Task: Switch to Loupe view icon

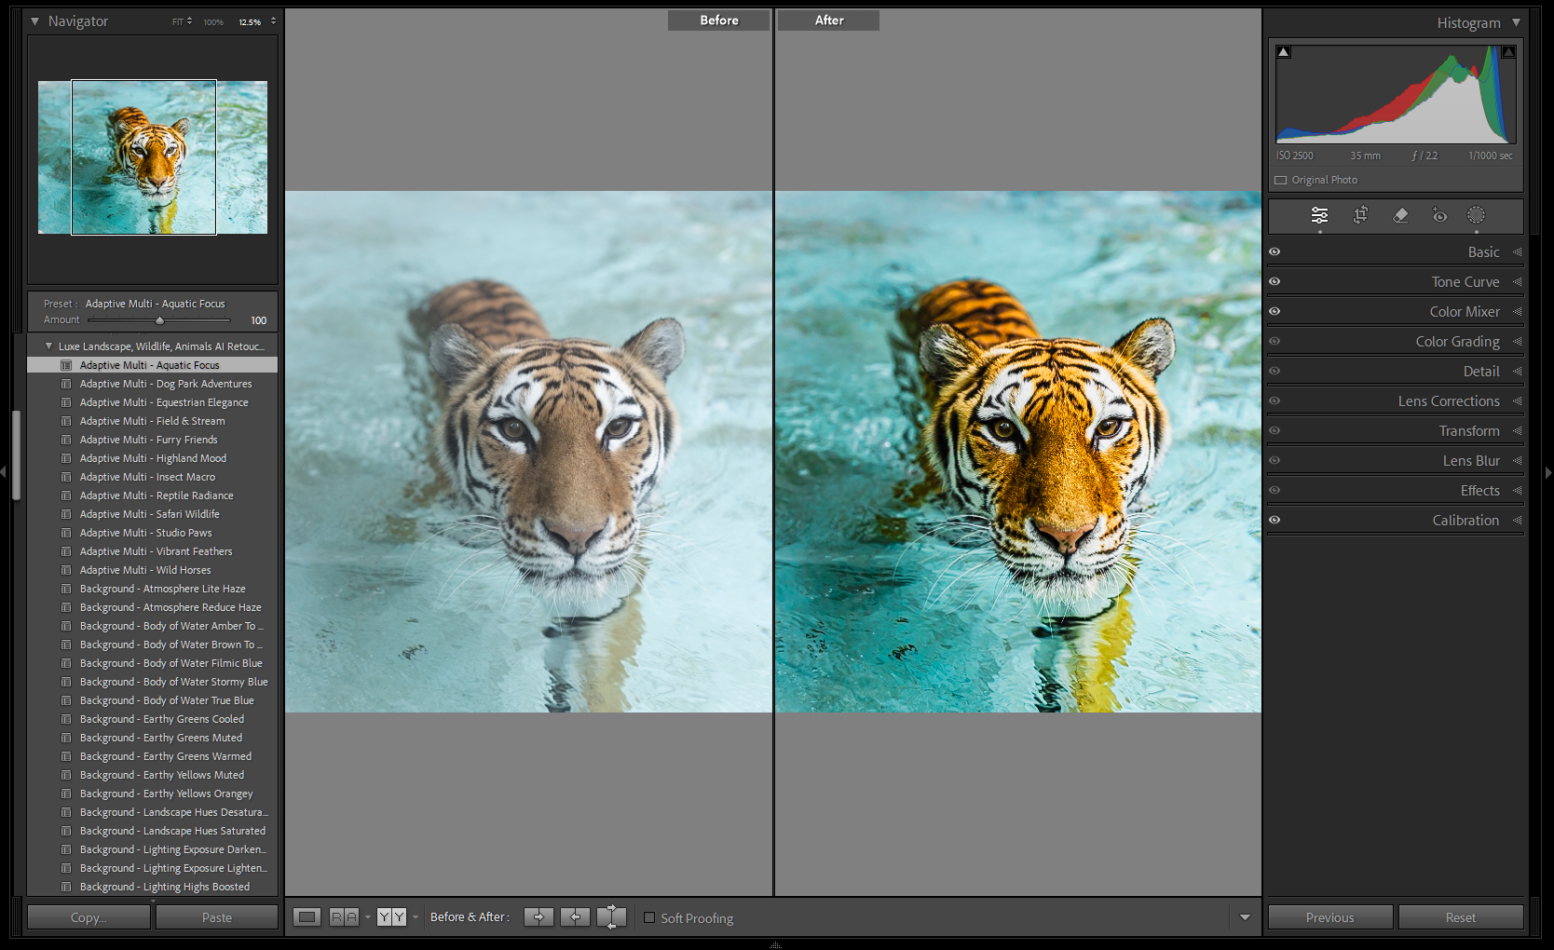Action: pos(307,917)
